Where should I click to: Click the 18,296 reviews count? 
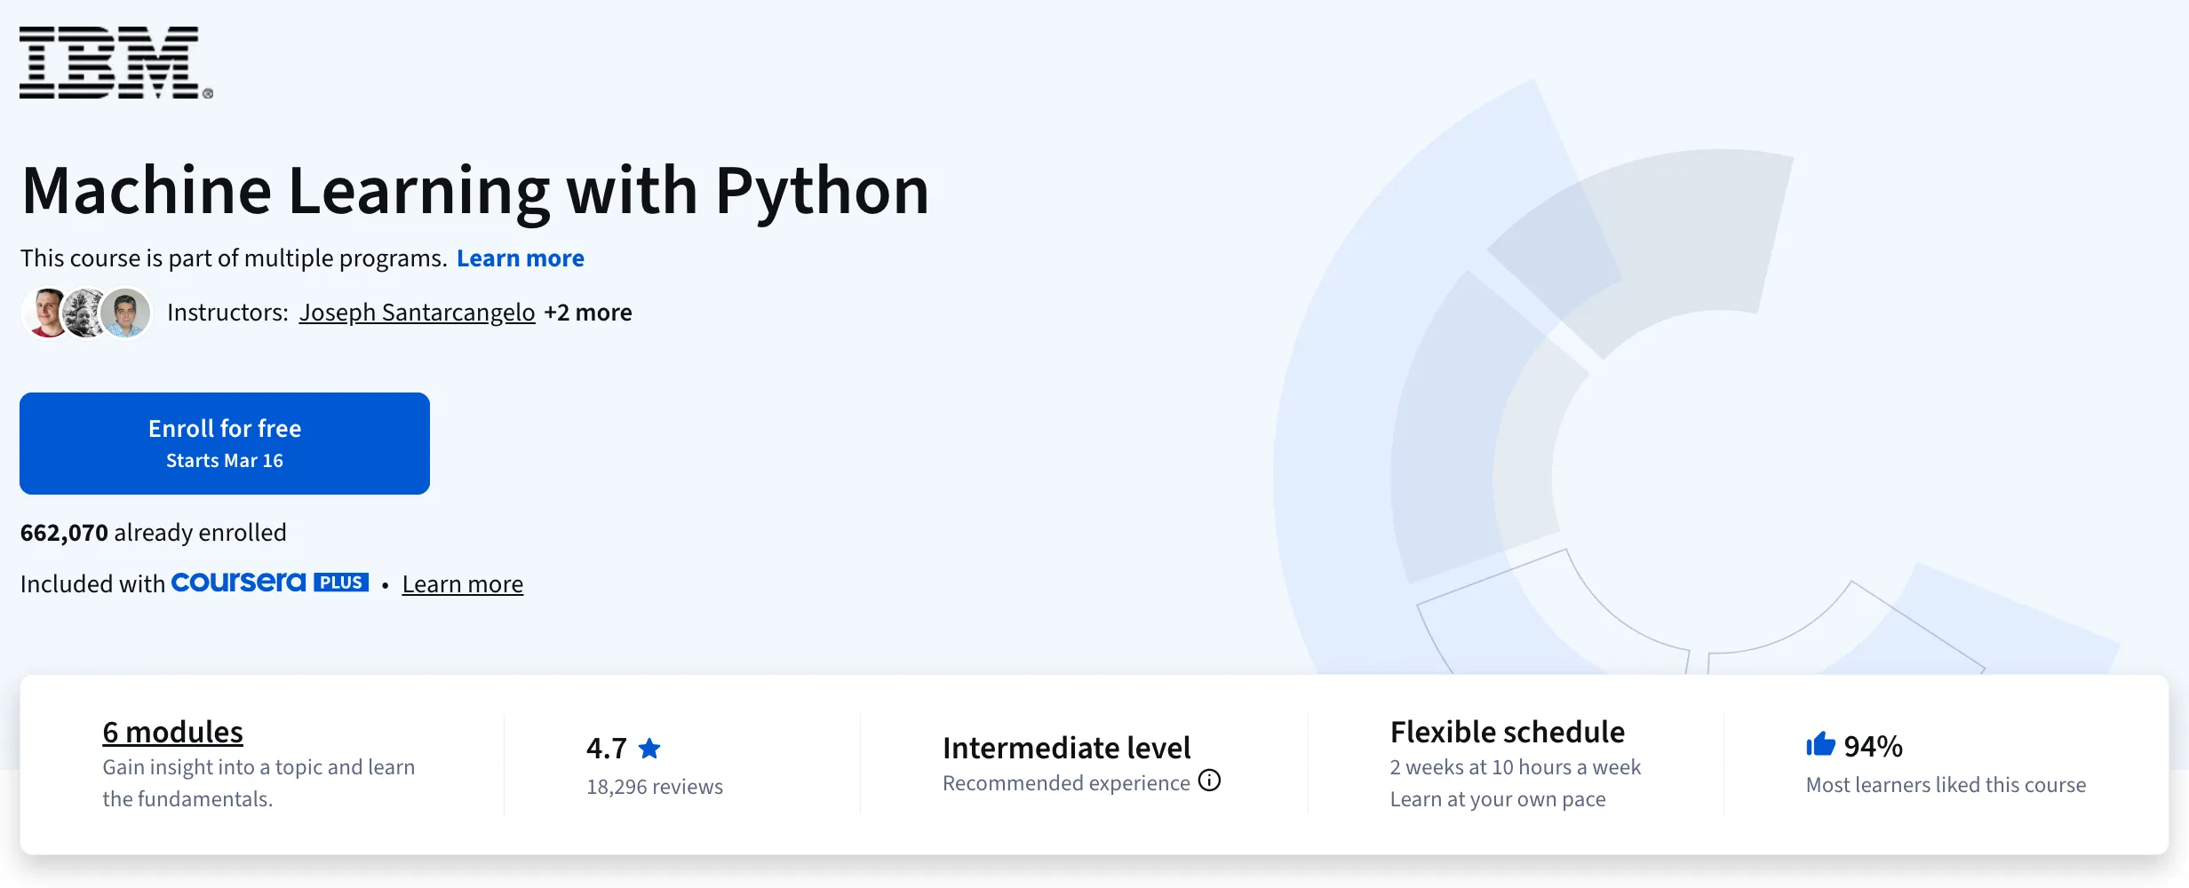click(x=655, y=786)
